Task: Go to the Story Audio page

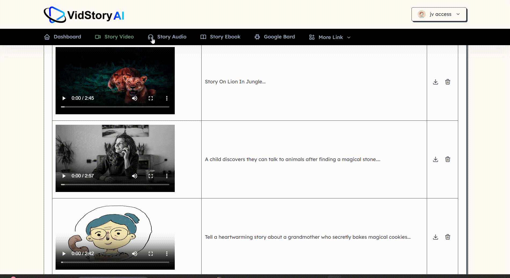Action: [167, 37]
